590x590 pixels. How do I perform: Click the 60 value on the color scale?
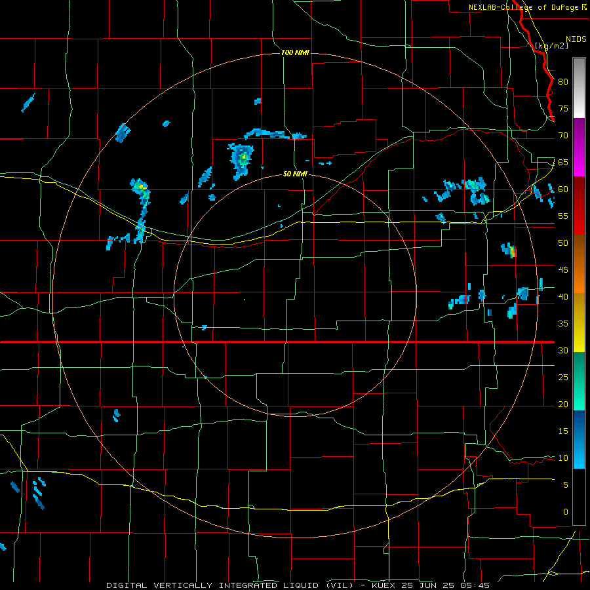[x=563, y=189]
